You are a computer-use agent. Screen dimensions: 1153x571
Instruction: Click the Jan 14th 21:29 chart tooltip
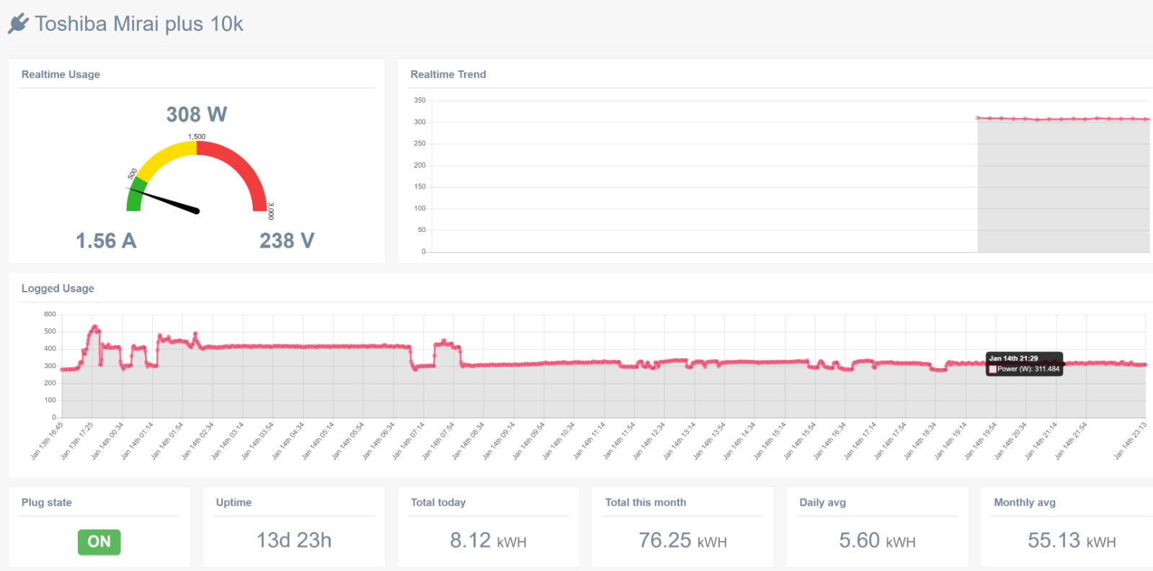[1024, 364]
